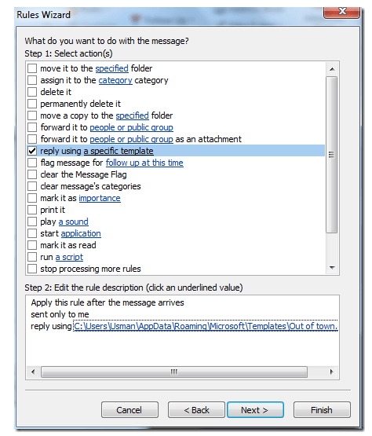The width and height of the screenshot is (372, 436).
Task: Click the Next > button
Action: [x=255, y=410]
